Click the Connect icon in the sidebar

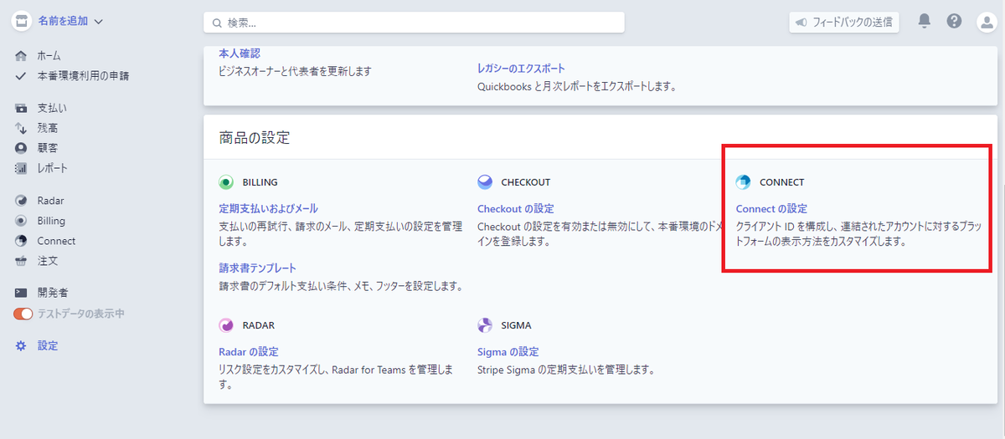coord(22,241)
